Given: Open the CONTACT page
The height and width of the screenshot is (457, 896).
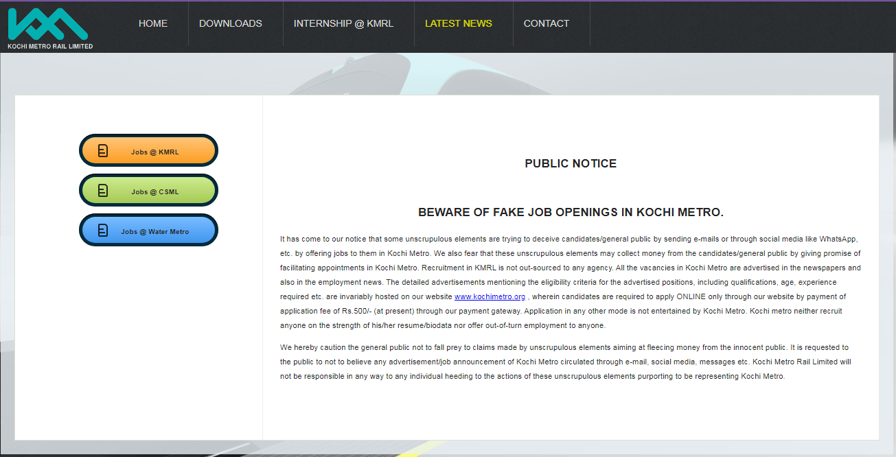Looking at the screenshot, I should [x=546, y=23].
